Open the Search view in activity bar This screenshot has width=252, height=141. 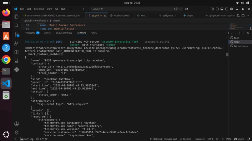click(x=16, y=26)
